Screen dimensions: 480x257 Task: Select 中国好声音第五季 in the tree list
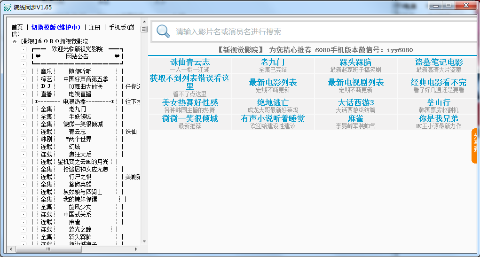(86, 79)
